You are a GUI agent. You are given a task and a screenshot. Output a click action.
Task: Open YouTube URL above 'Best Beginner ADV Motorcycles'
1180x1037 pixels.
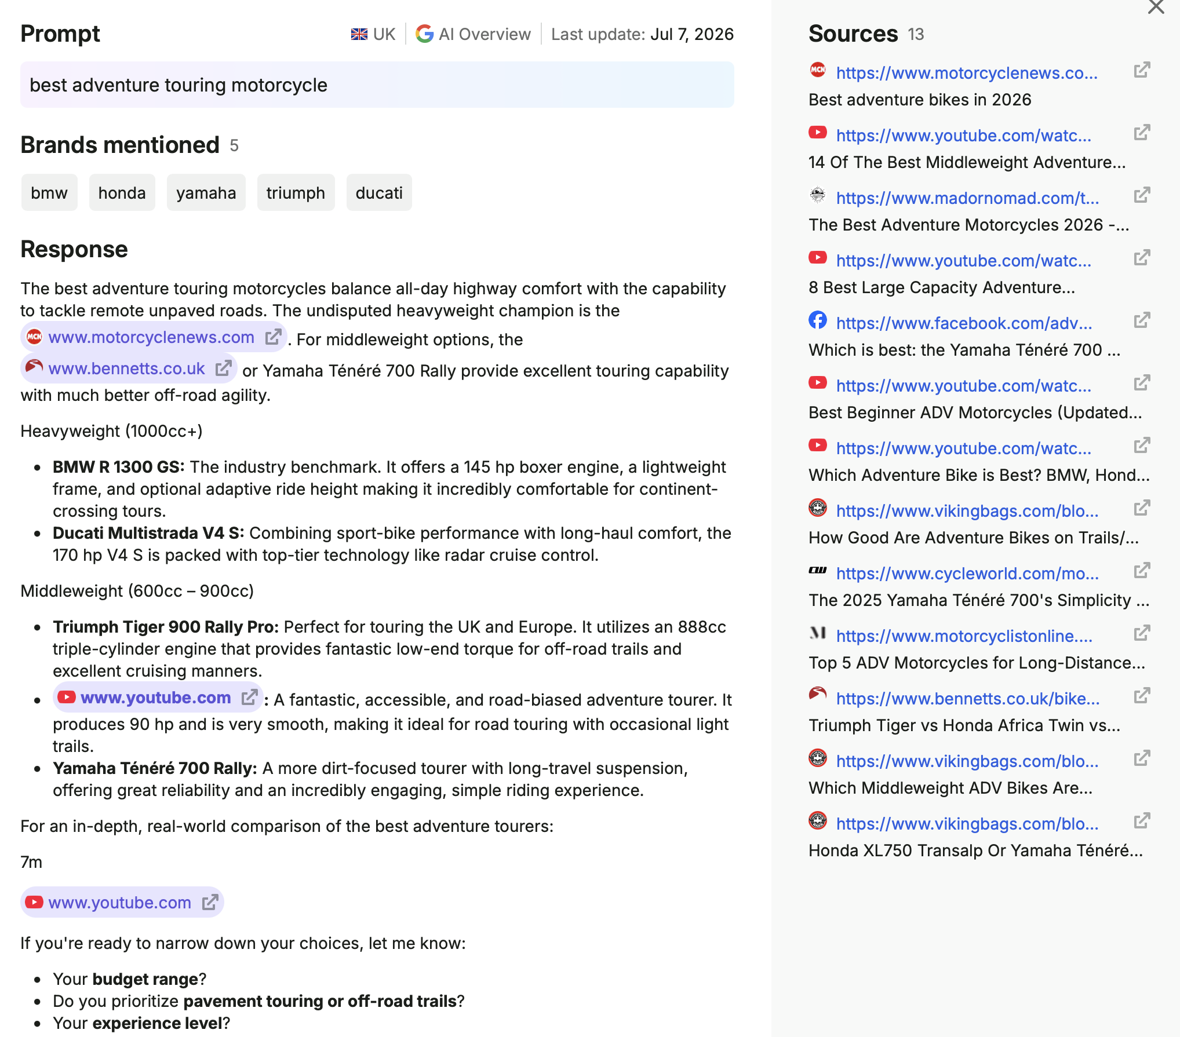[x=964, y=386]
